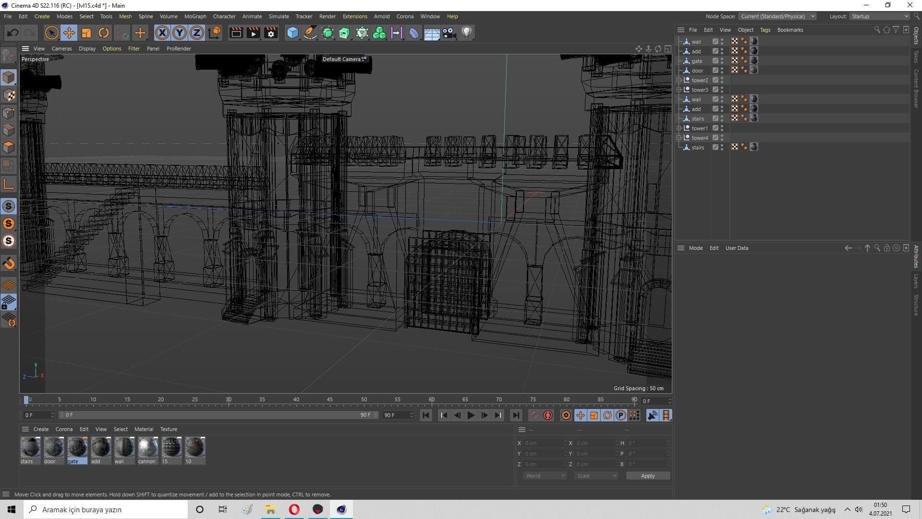This screenshot has height=519, width=922.
Task: Open Windows Start menu
Action: coord(12,509)
